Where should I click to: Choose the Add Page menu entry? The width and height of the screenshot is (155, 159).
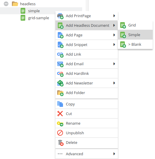(86, 35)
